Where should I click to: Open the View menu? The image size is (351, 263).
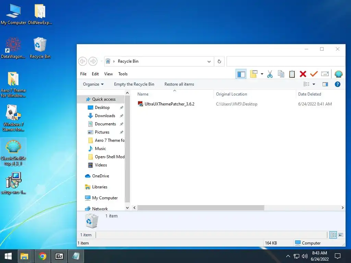pos(108,74)
